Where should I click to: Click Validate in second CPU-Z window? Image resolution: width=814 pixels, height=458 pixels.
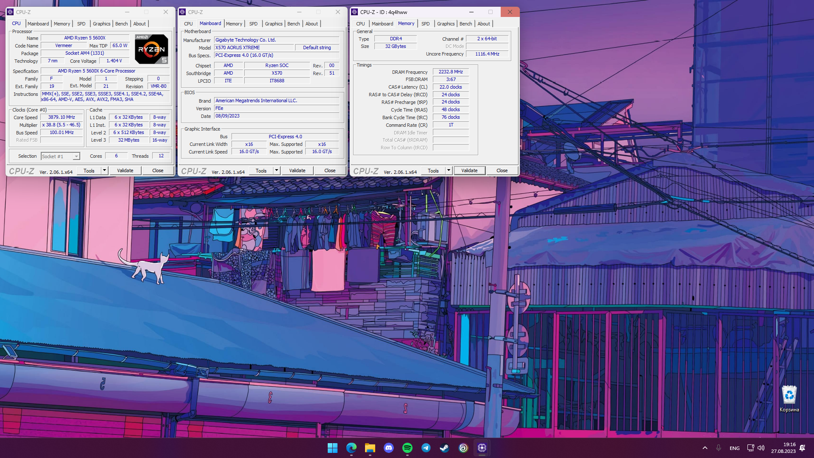(x=297, y=170)
